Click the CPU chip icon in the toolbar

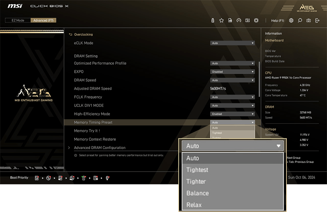pos(256,20)
